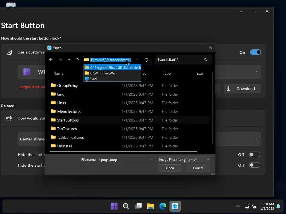The width and height of the screenshot is (286, 214).
Task: Click the horizontal scrollbar under file list
Action: pyautogui.click(x=123, y=151)
